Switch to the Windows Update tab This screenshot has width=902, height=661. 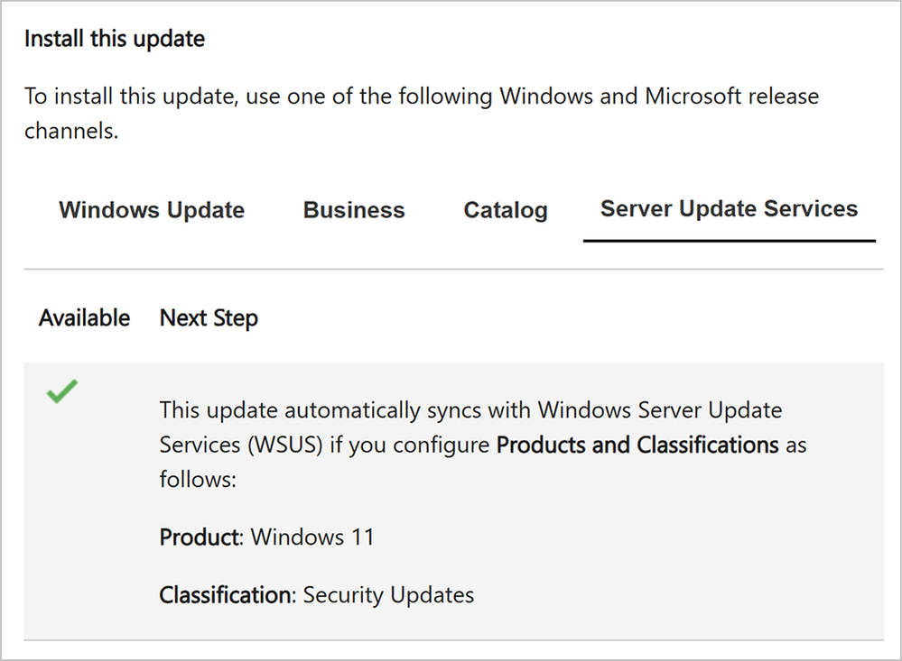(x=152, y=211)
